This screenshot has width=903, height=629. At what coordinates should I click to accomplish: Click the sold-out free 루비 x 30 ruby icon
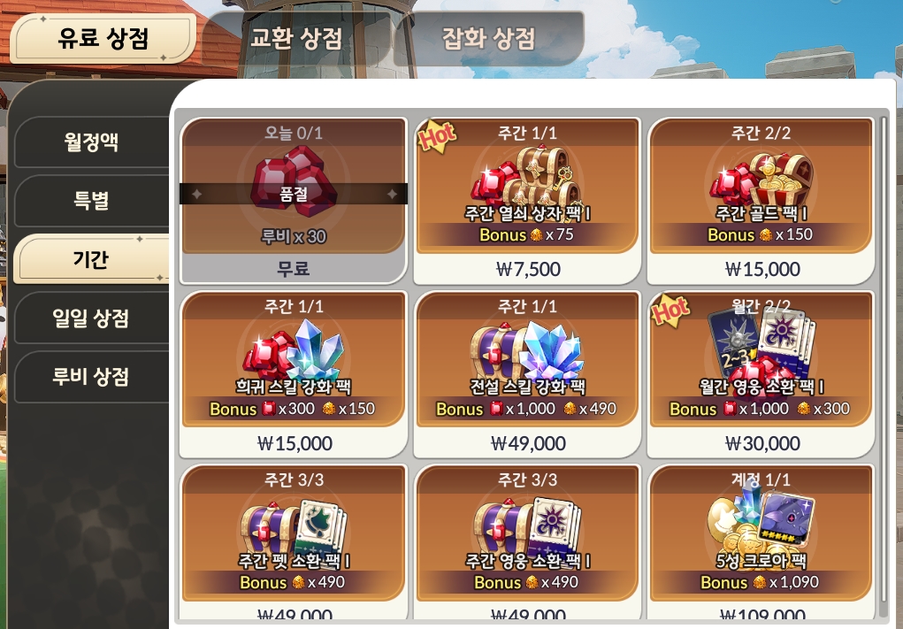pyautogui.click(x=294, y=180)
